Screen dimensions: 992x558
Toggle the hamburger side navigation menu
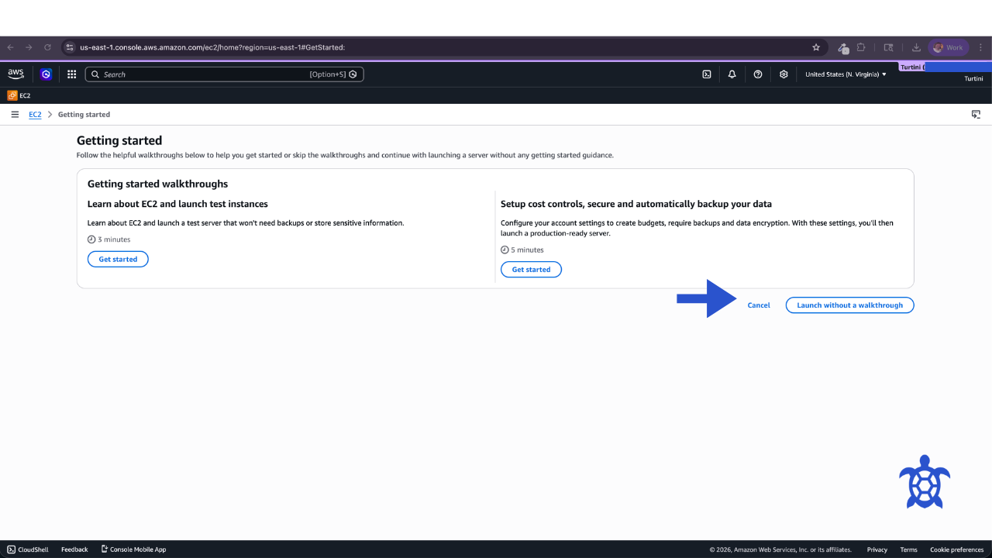[x=15, y=114]
